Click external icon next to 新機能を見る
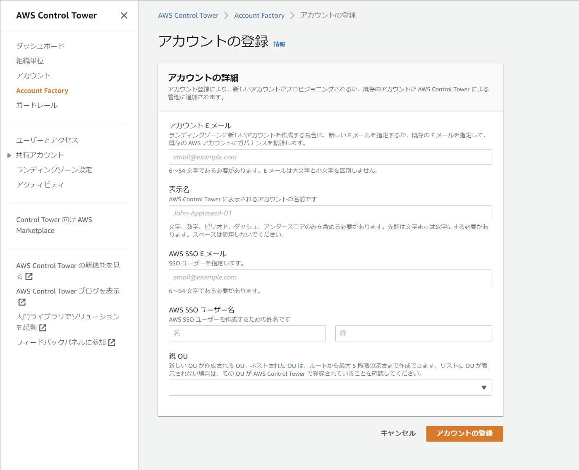Image resolution: width=579 pixels, height=470 pixels. [x=29, y=277]
